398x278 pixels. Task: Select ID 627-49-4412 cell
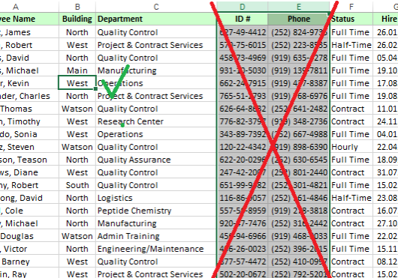tap(242, 32)
